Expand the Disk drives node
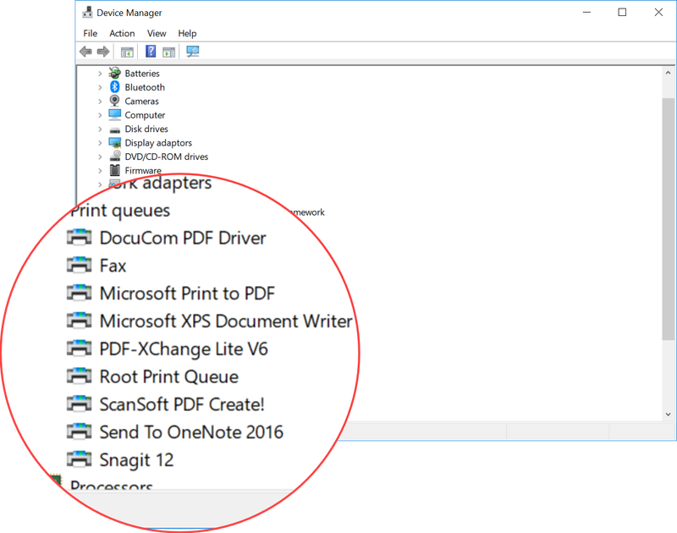The width and height of the screenshot is (677, 533). [x=100, y=129]
